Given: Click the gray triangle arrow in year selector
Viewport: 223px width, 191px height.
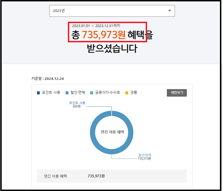Looking at the screenshot, I should point(170,11).
